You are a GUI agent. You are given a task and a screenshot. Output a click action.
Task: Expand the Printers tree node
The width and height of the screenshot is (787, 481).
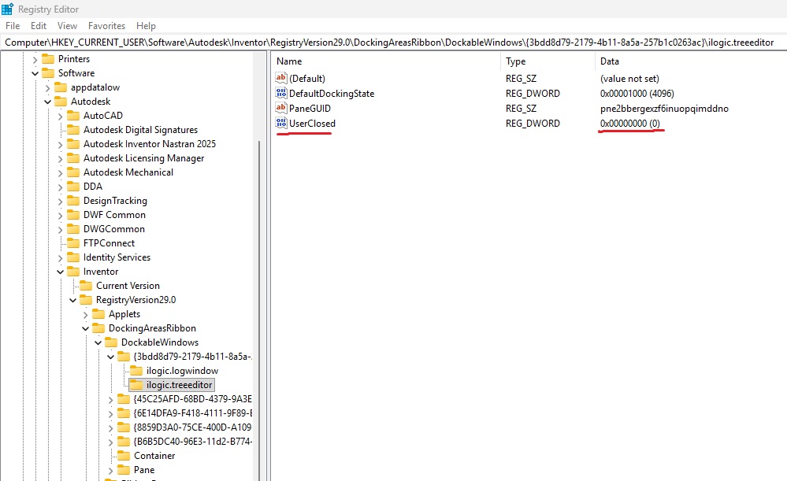(35, 59)
